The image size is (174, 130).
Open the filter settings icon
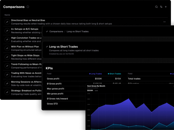[161, 7]
